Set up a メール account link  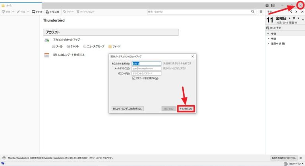57,46
